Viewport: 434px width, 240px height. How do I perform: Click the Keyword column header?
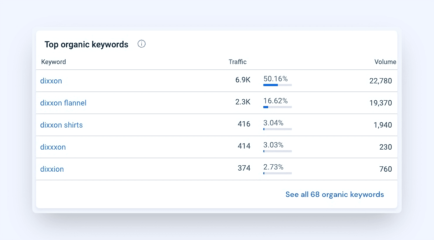pos(54,62)
